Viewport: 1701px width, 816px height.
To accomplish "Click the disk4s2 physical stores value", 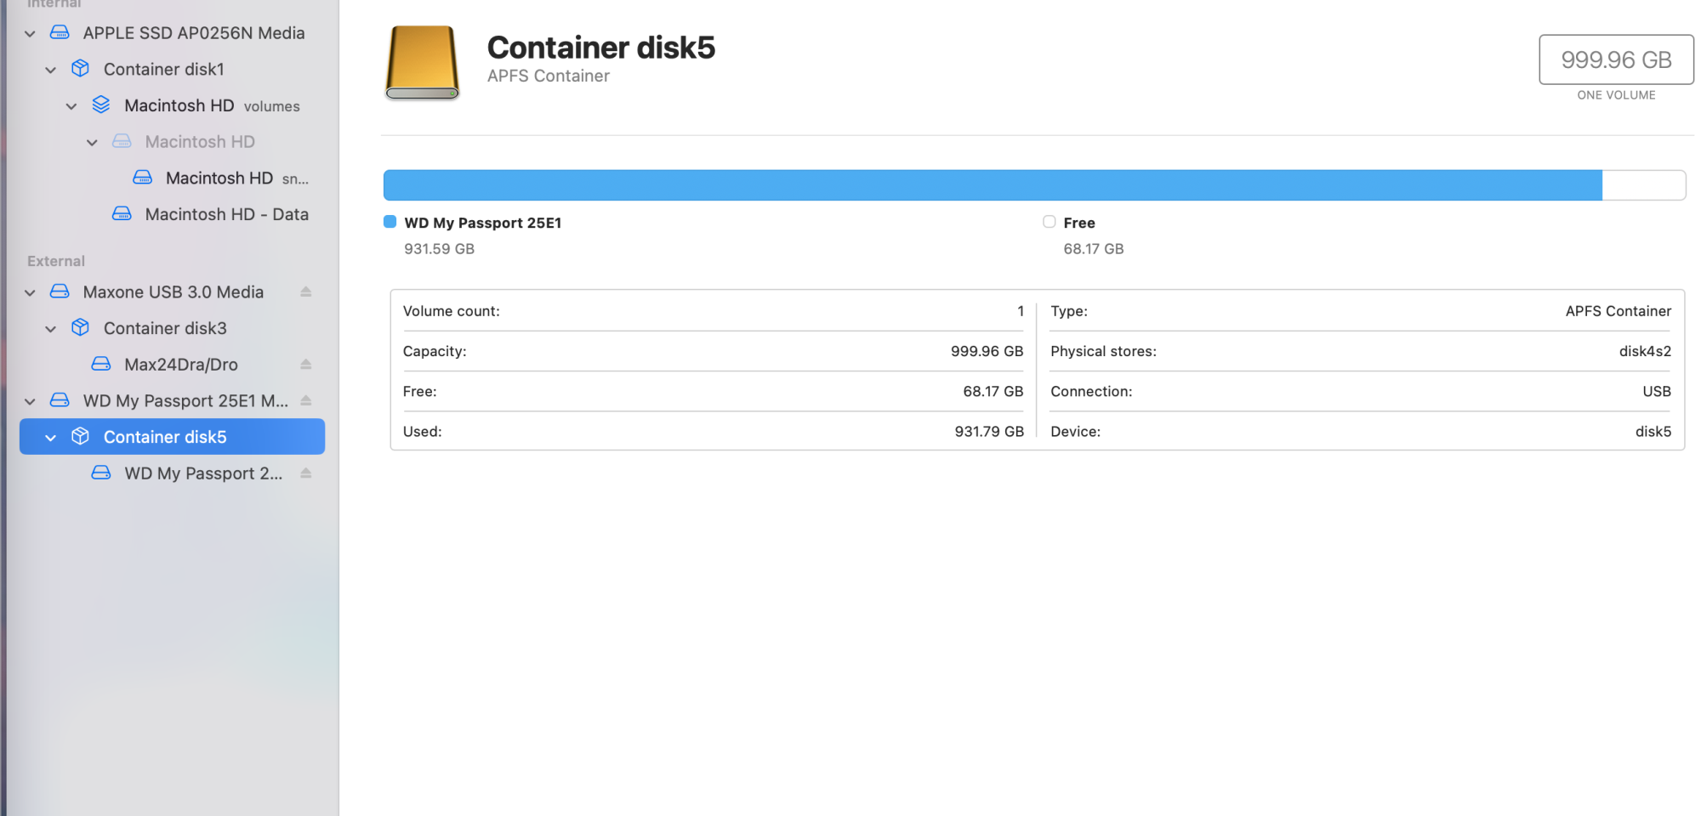I will [x=1645, y=351].
